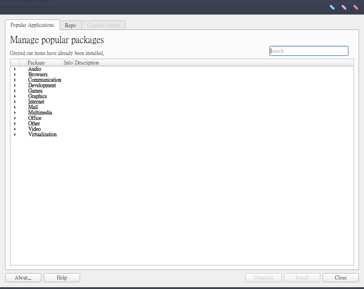This screenshot has height=289, width=364.
Task: Click the Package column header
Action: click(x=45, y=63)
